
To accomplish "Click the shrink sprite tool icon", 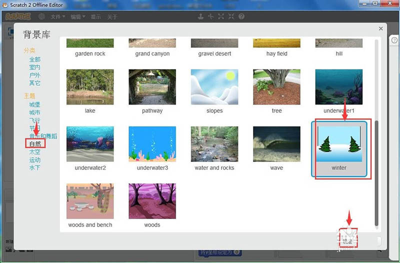I will click(231, 16).
